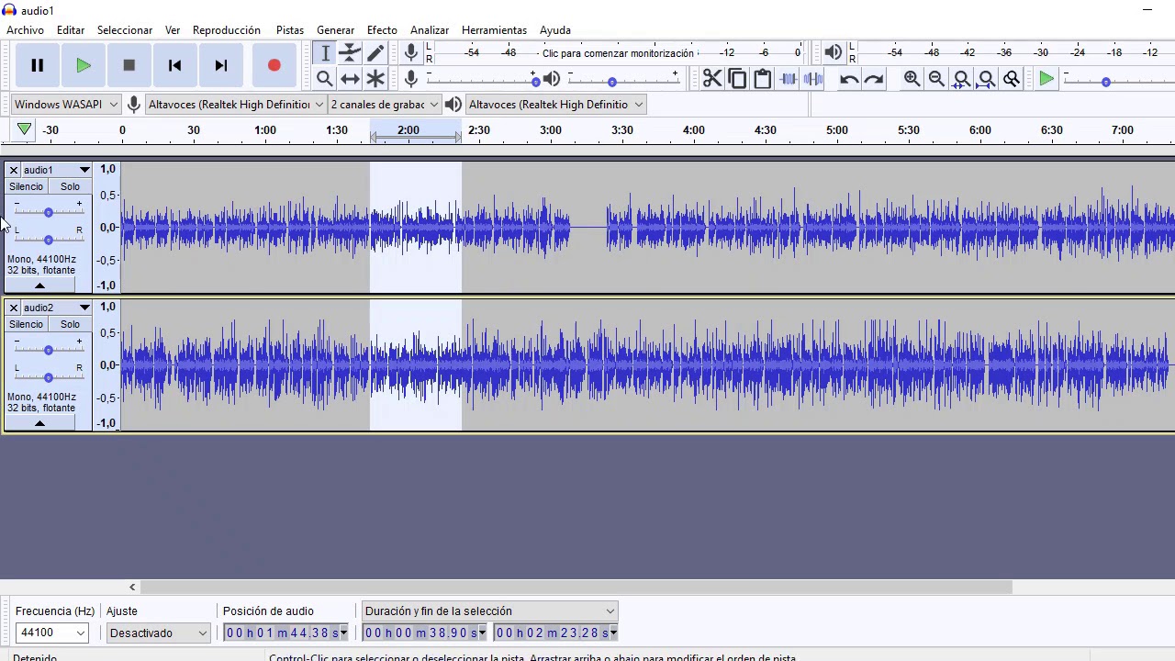Click the audio1 track gain slider
The image size is (1175, 661).
coord(48,212)
